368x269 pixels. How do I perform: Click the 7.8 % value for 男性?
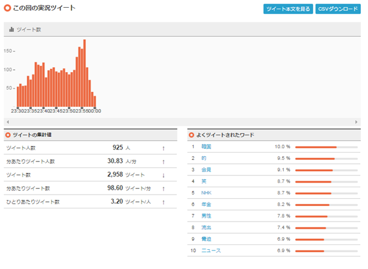[x=284, y=216]
